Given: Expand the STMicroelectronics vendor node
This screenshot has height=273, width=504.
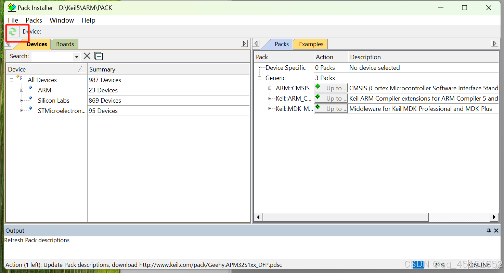Looking at the screenshot, I should 22,111.
